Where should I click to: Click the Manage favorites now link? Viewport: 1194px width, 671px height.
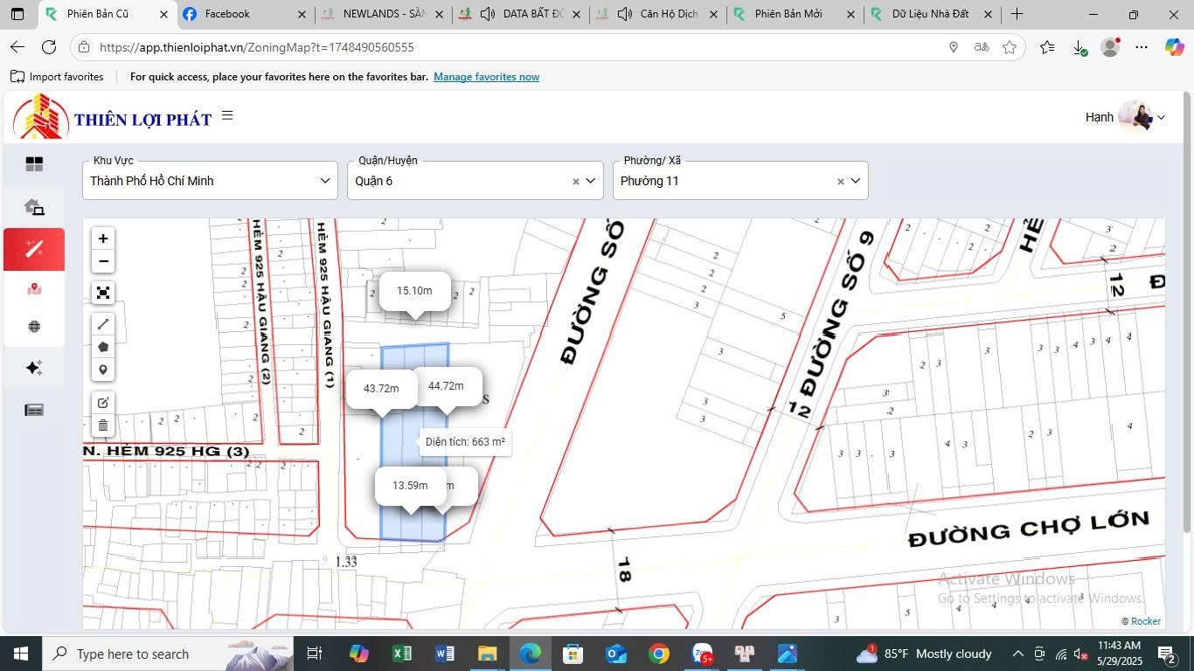pos(486,77)
